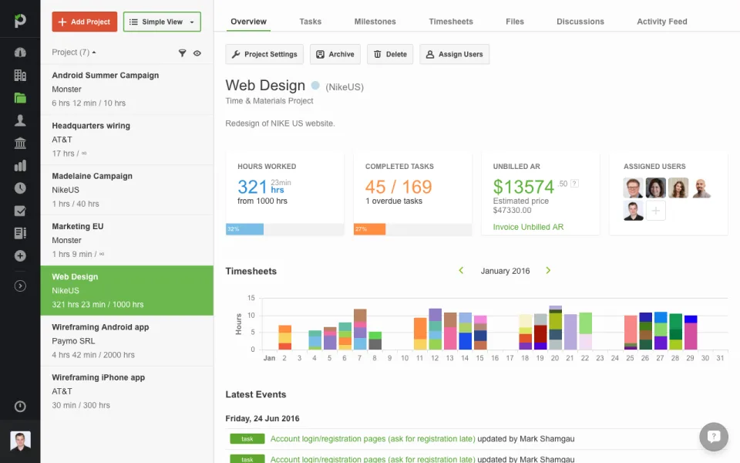Switch to the Activity Feed tab
Viewport: 740px width, 463px height.
coord(661,22)
